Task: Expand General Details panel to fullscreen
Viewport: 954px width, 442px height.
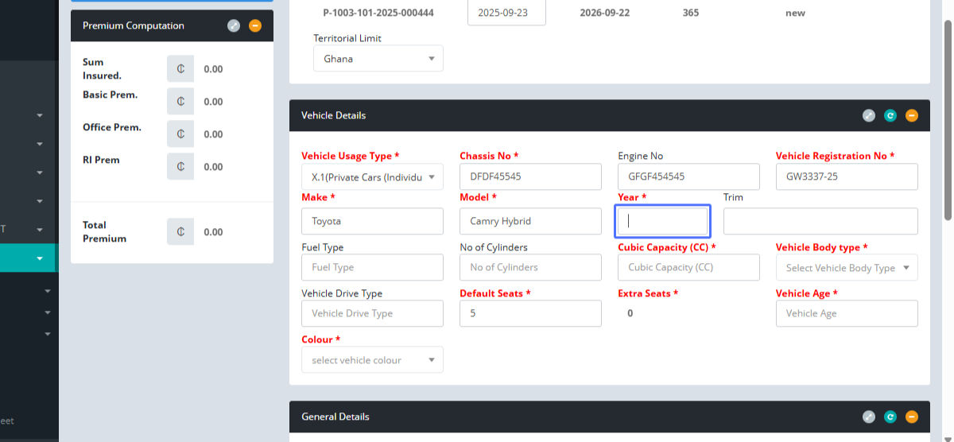Action: (x=869, y=417)
